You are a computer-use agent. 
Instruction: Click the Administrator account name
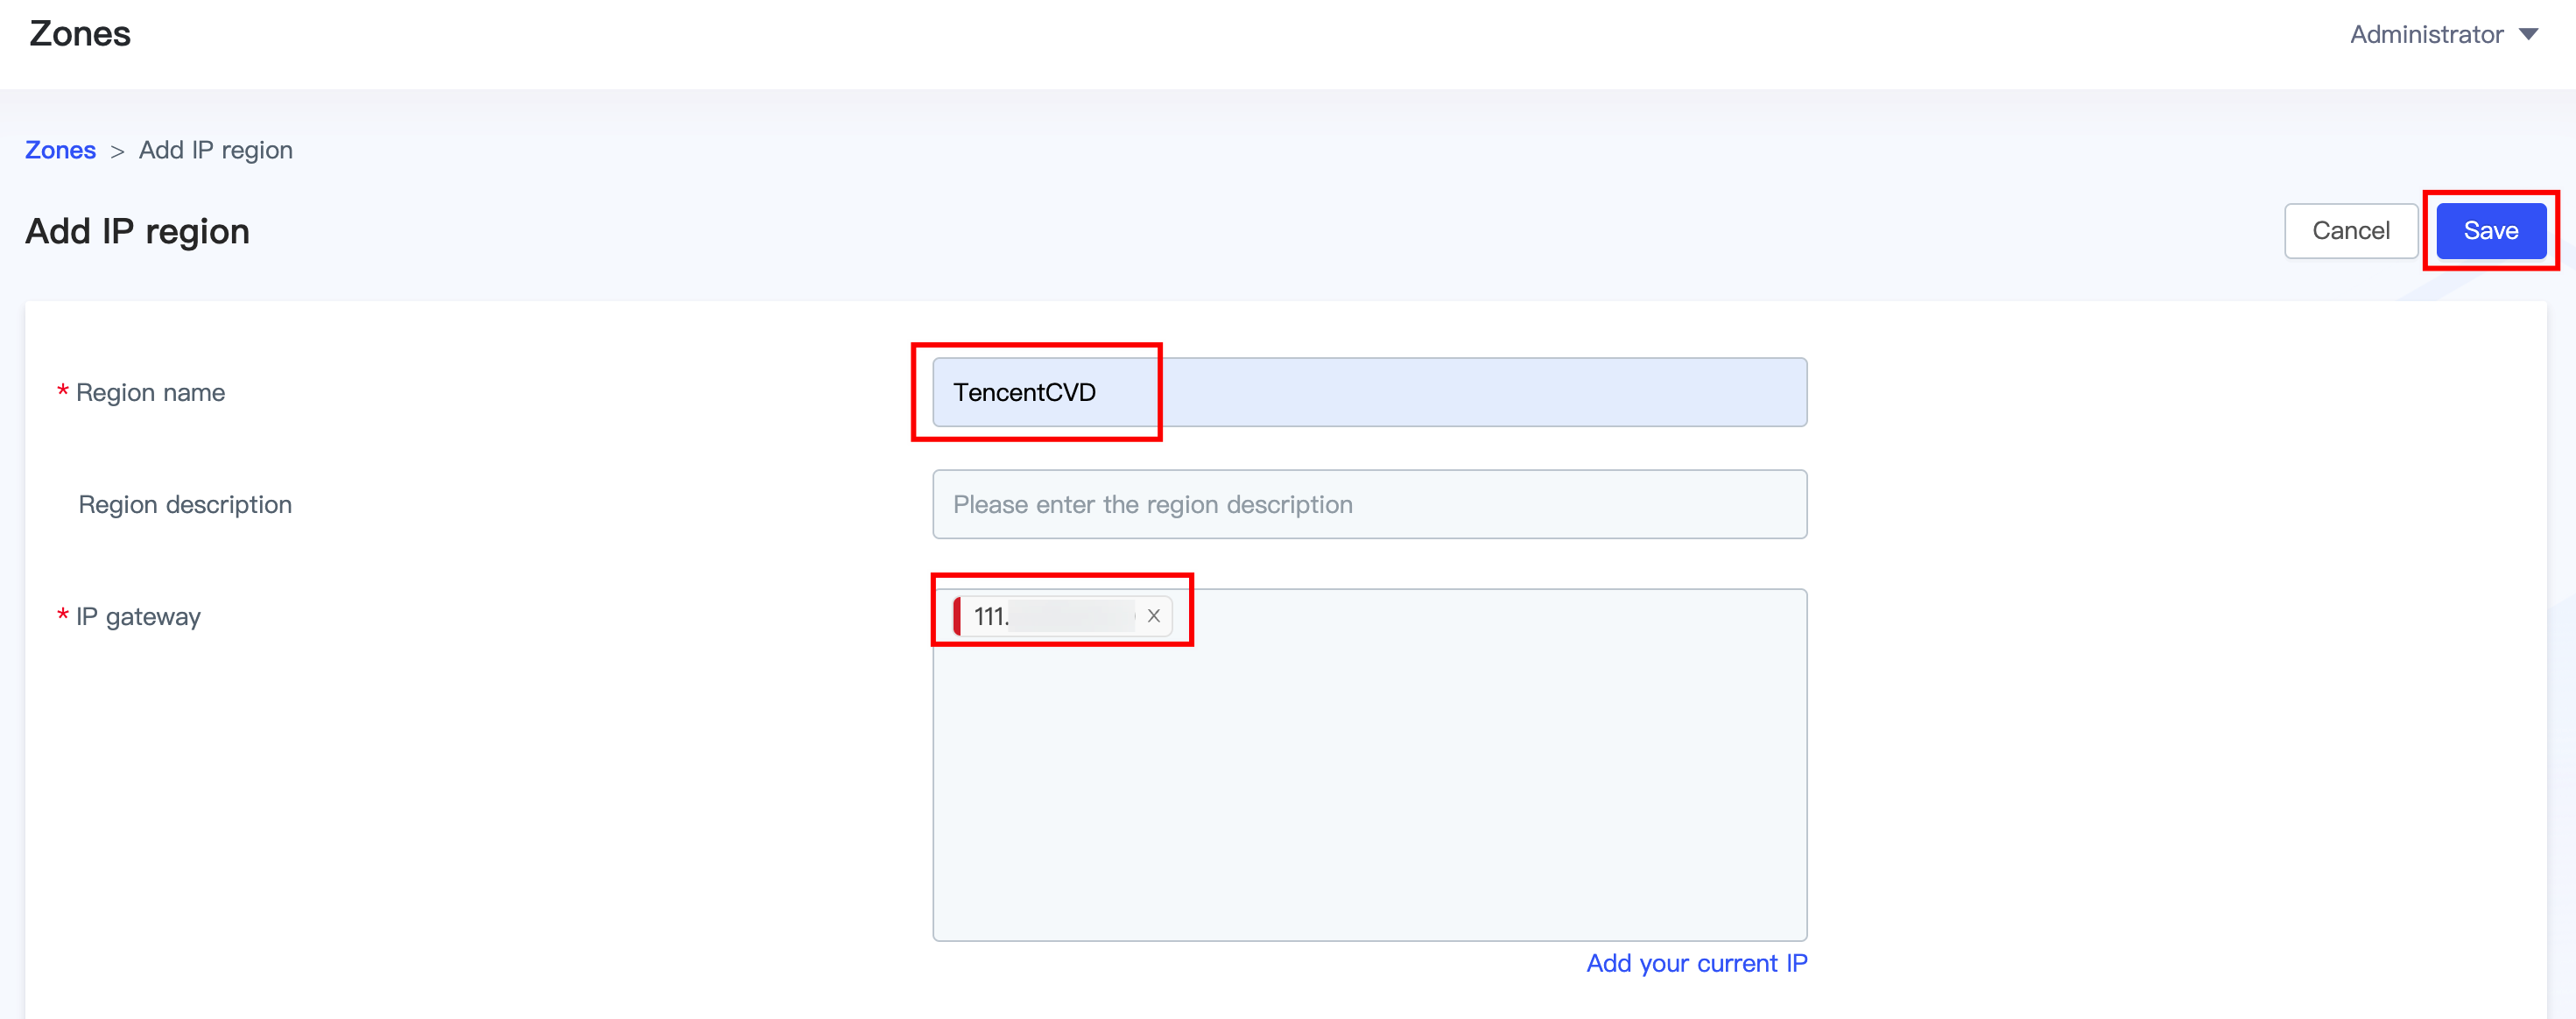coord(2426,34)
